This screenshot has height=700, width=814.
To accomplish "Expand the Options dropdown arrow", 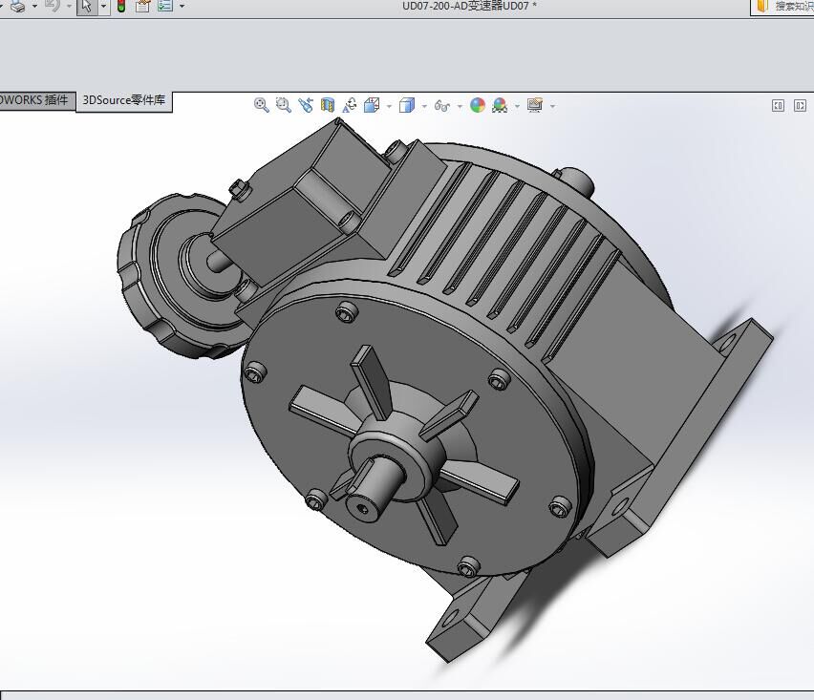I will (182, 7).
